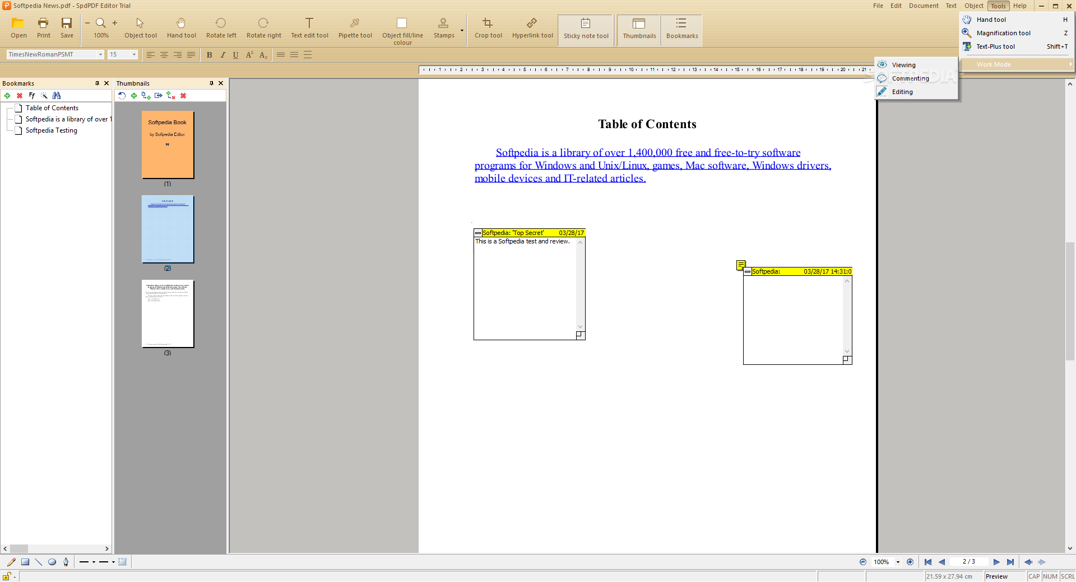Image resolution: width=1076 pixels, height=582 pixels.
Task: Search bookmarks with binoculars icon
Action: 57,96
